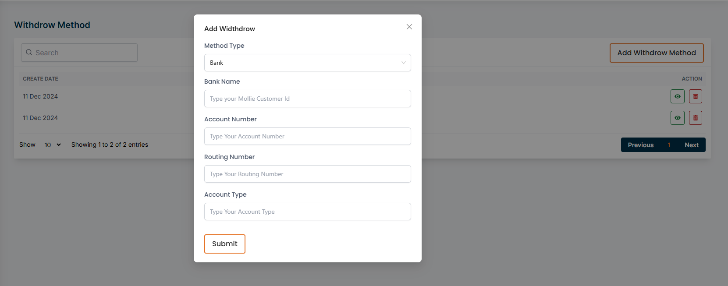Select page 1 in pagination
This screenshot has width=728, height=286.
tap(669, 145)
